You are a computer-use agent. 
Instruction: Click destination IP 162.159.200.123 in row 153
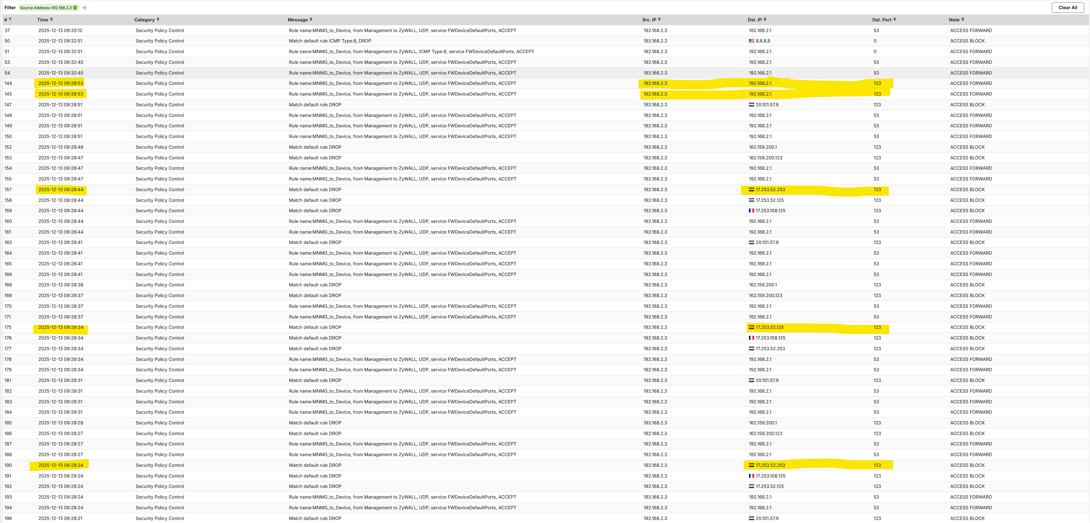pyautogui.click(x=765, y=158)
